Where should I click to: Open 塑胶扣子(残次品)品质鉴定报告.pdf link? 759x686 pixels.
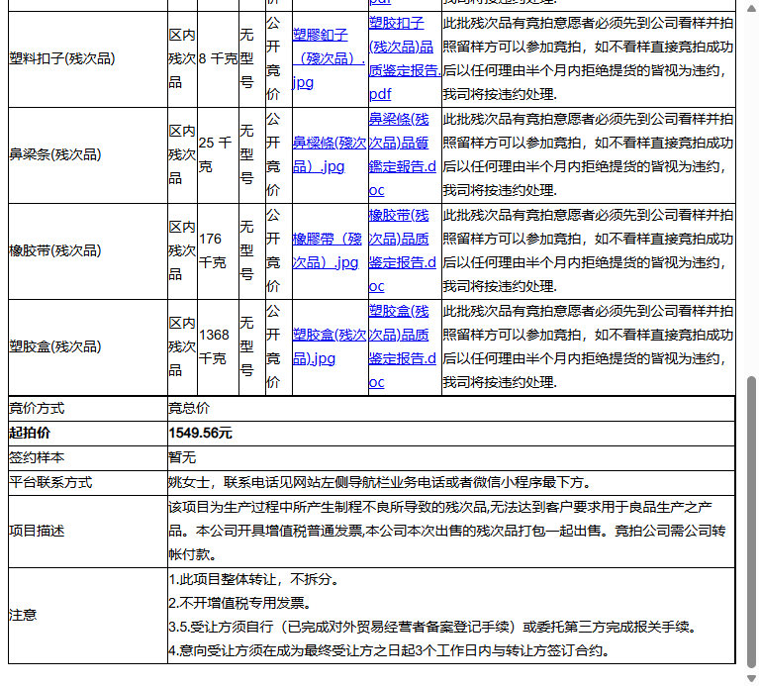coord(405,58)
